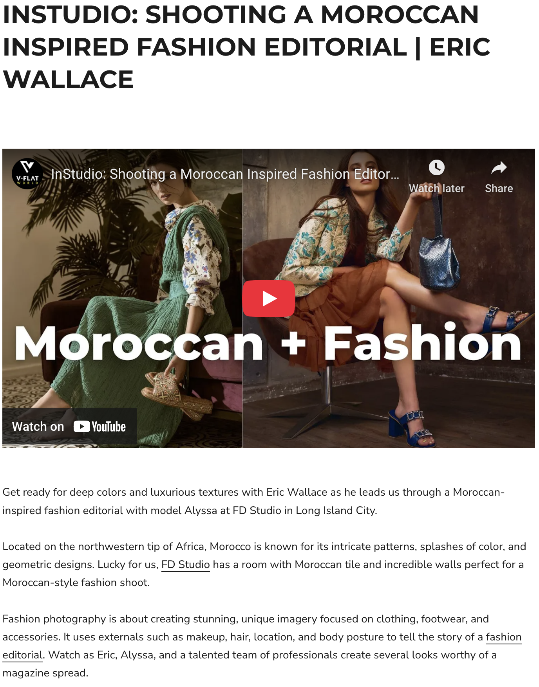Click the underlined word 'editorial' link
This screenshot has width=539, height=687.
point(23,655)
